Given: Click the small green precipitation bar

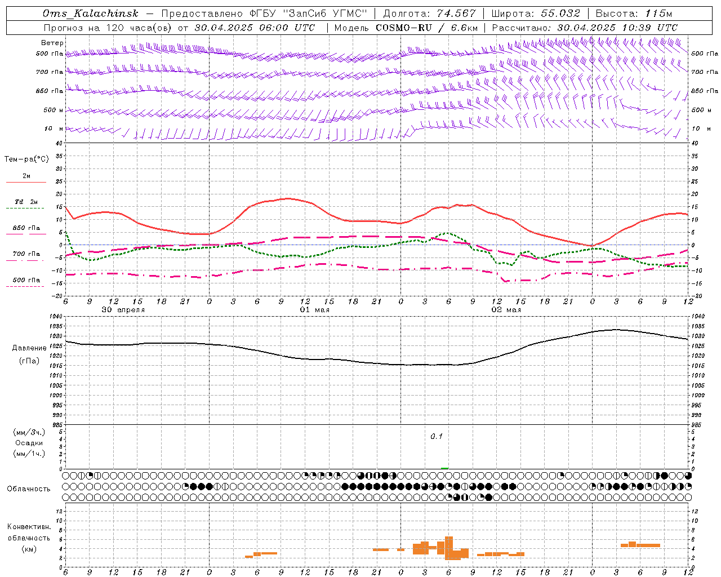Looking at the screenshot, I should 444,468.
